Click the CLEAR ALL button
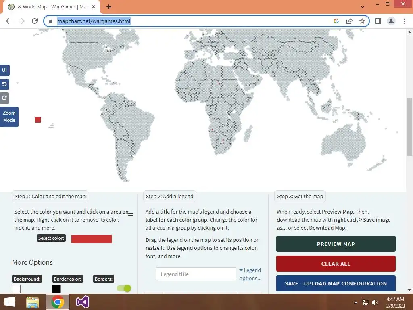Image resolution: width=413 pixels, height=310 pixels. coord(336,264)
